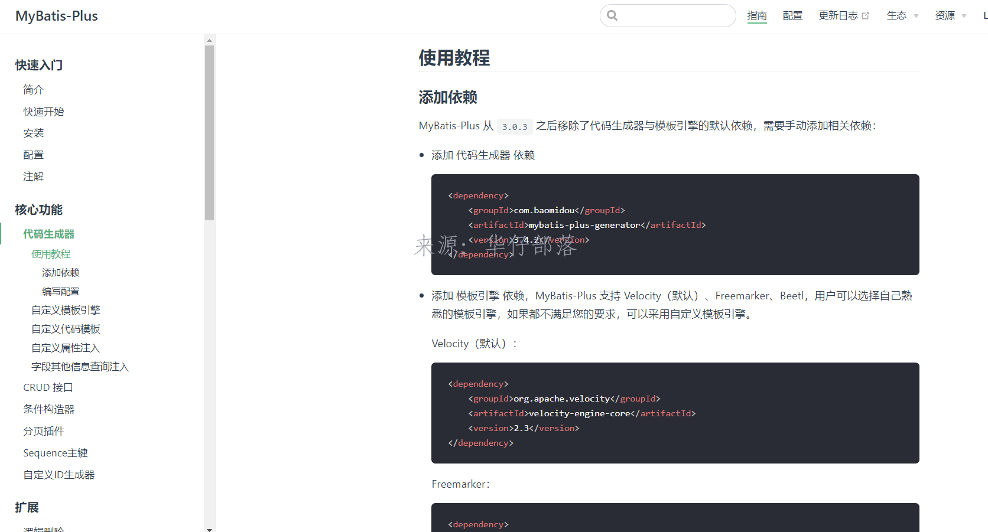The height and width of the screenshot is (532, 988).
Task: Select 使用教程 sub-item in sidebar
Action: [x=51, y=254]
